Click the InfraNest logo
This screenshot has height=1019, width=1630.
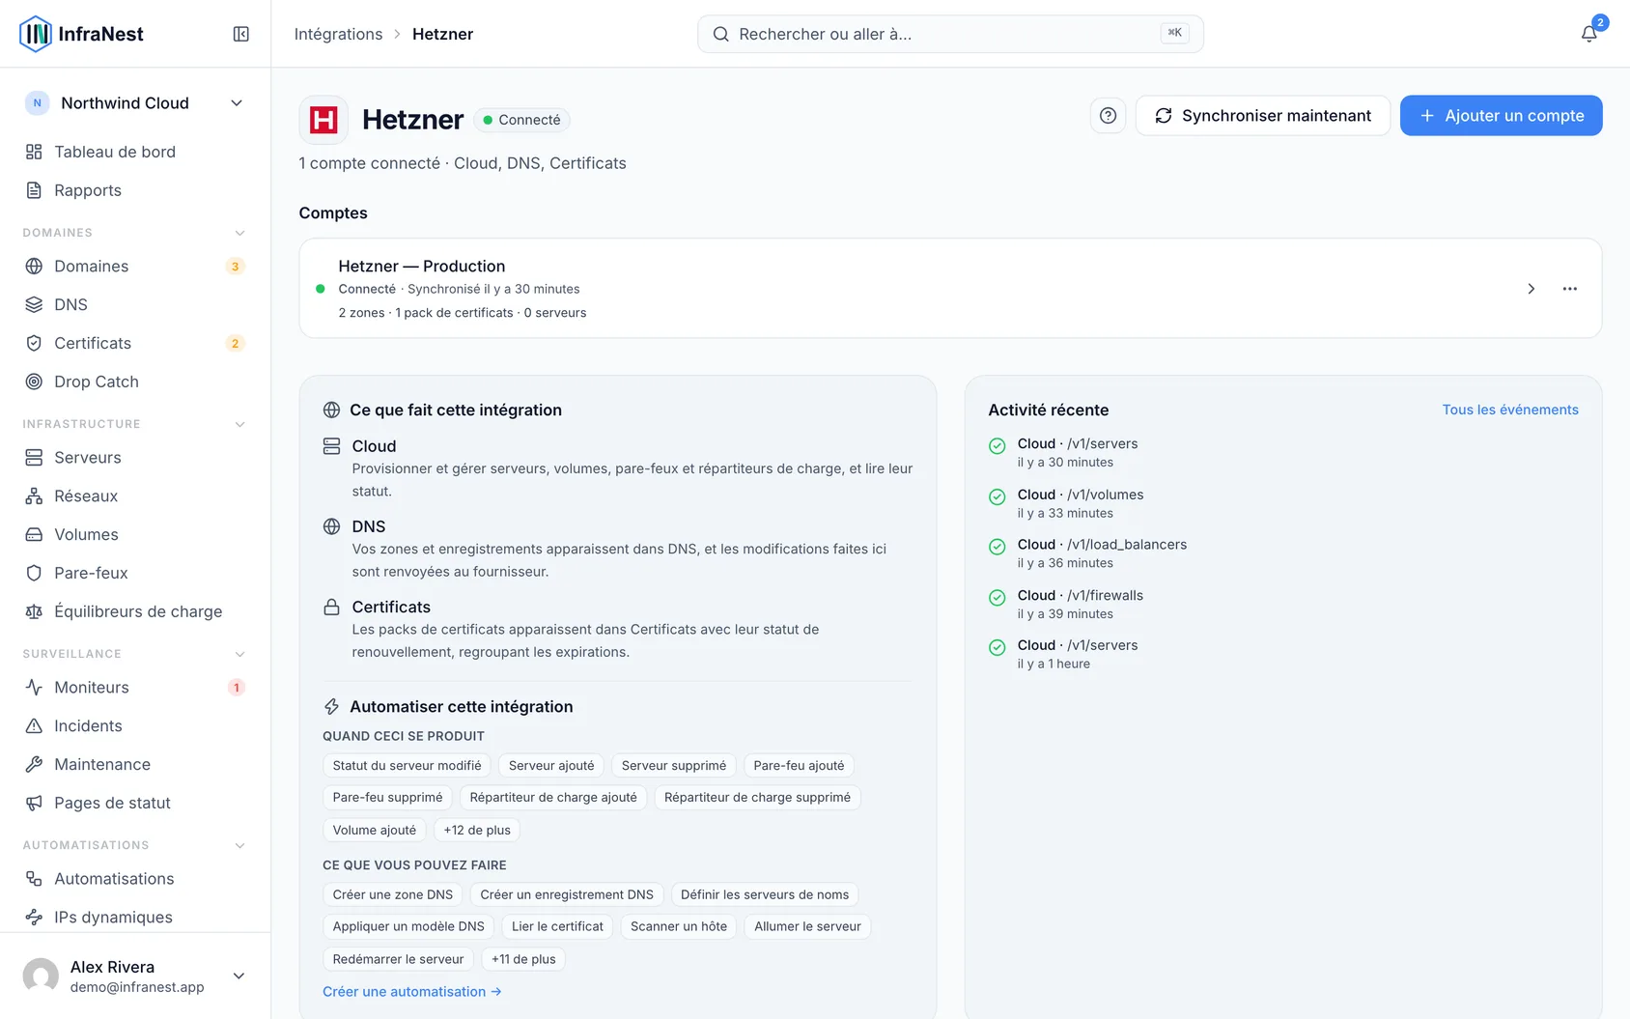(x=81, y=34)
